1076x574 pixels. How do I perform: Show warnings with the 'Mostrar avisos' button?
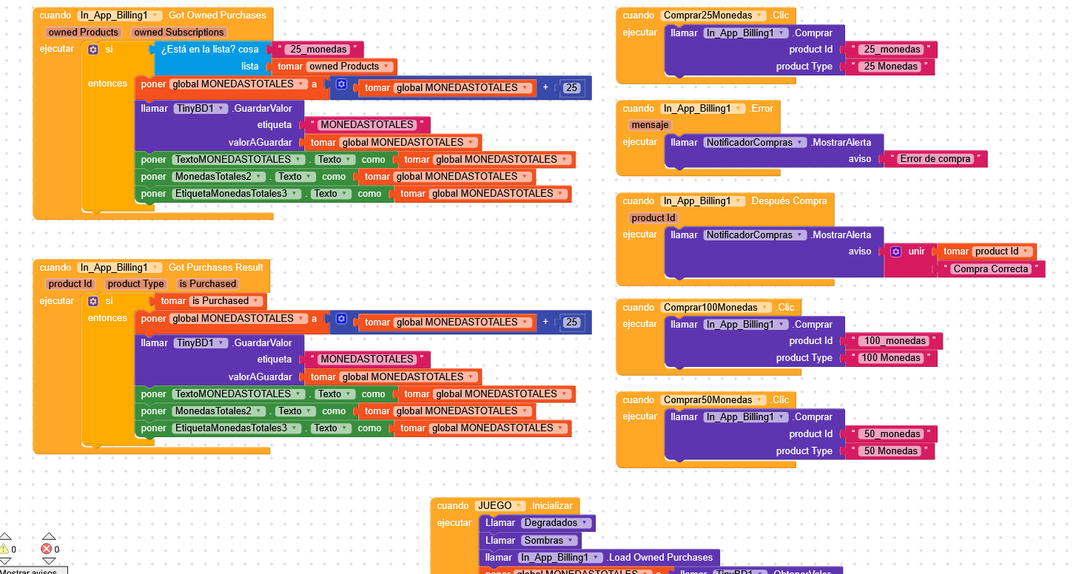tap(33, 570)
